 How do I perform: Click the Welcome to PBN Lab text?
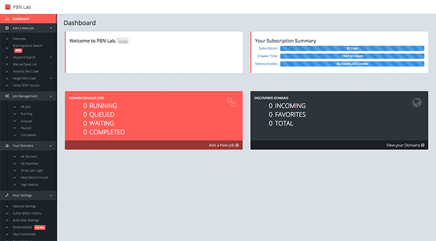tap(93, 40)
